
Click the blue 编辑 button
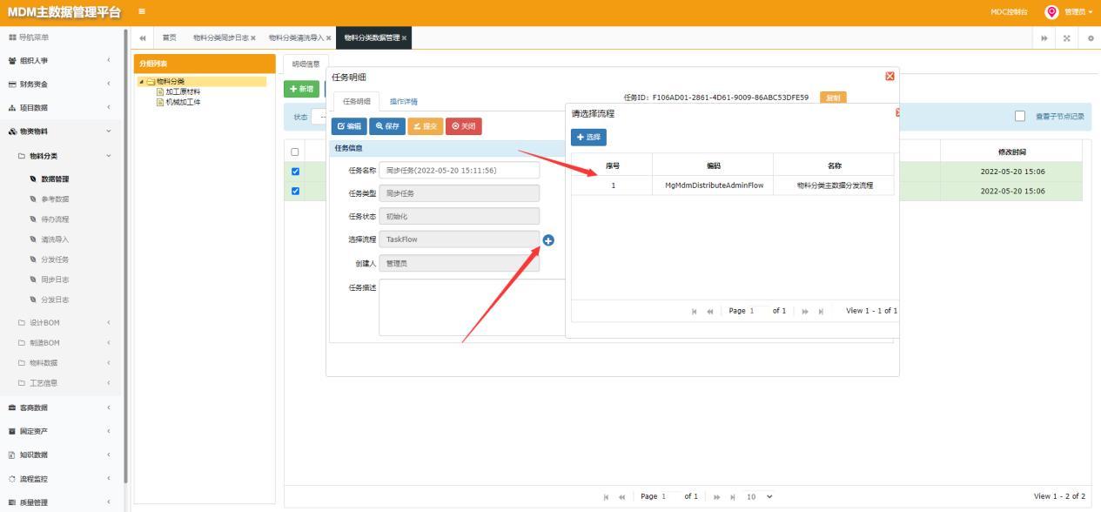point(349,126)
